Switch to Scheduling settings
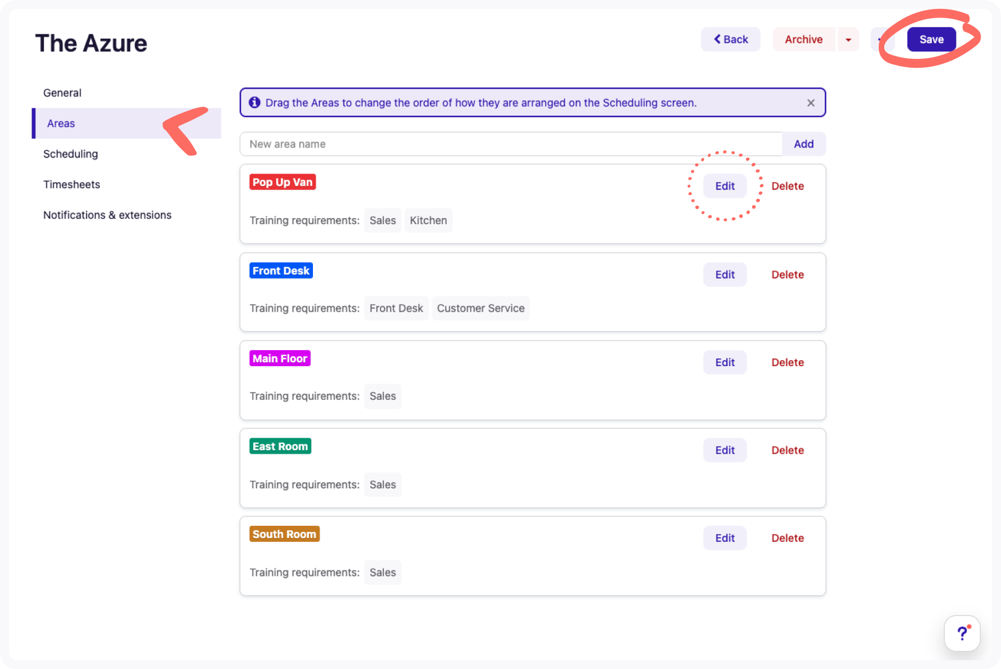Image resolution: width=1001 pixels, height=669 pixels. pyautogui.click(x=71, y=154)
